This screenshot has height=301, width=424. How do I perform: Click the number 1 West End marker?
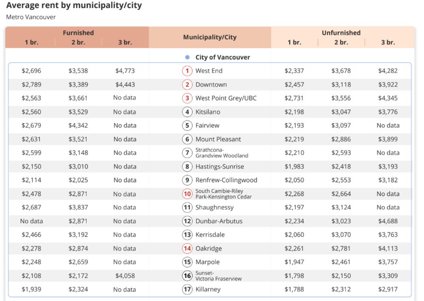point(187,71)
